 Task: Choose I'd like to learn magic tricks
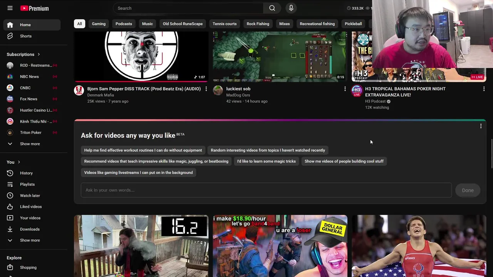pyautogui.click(x=267, y=161)
